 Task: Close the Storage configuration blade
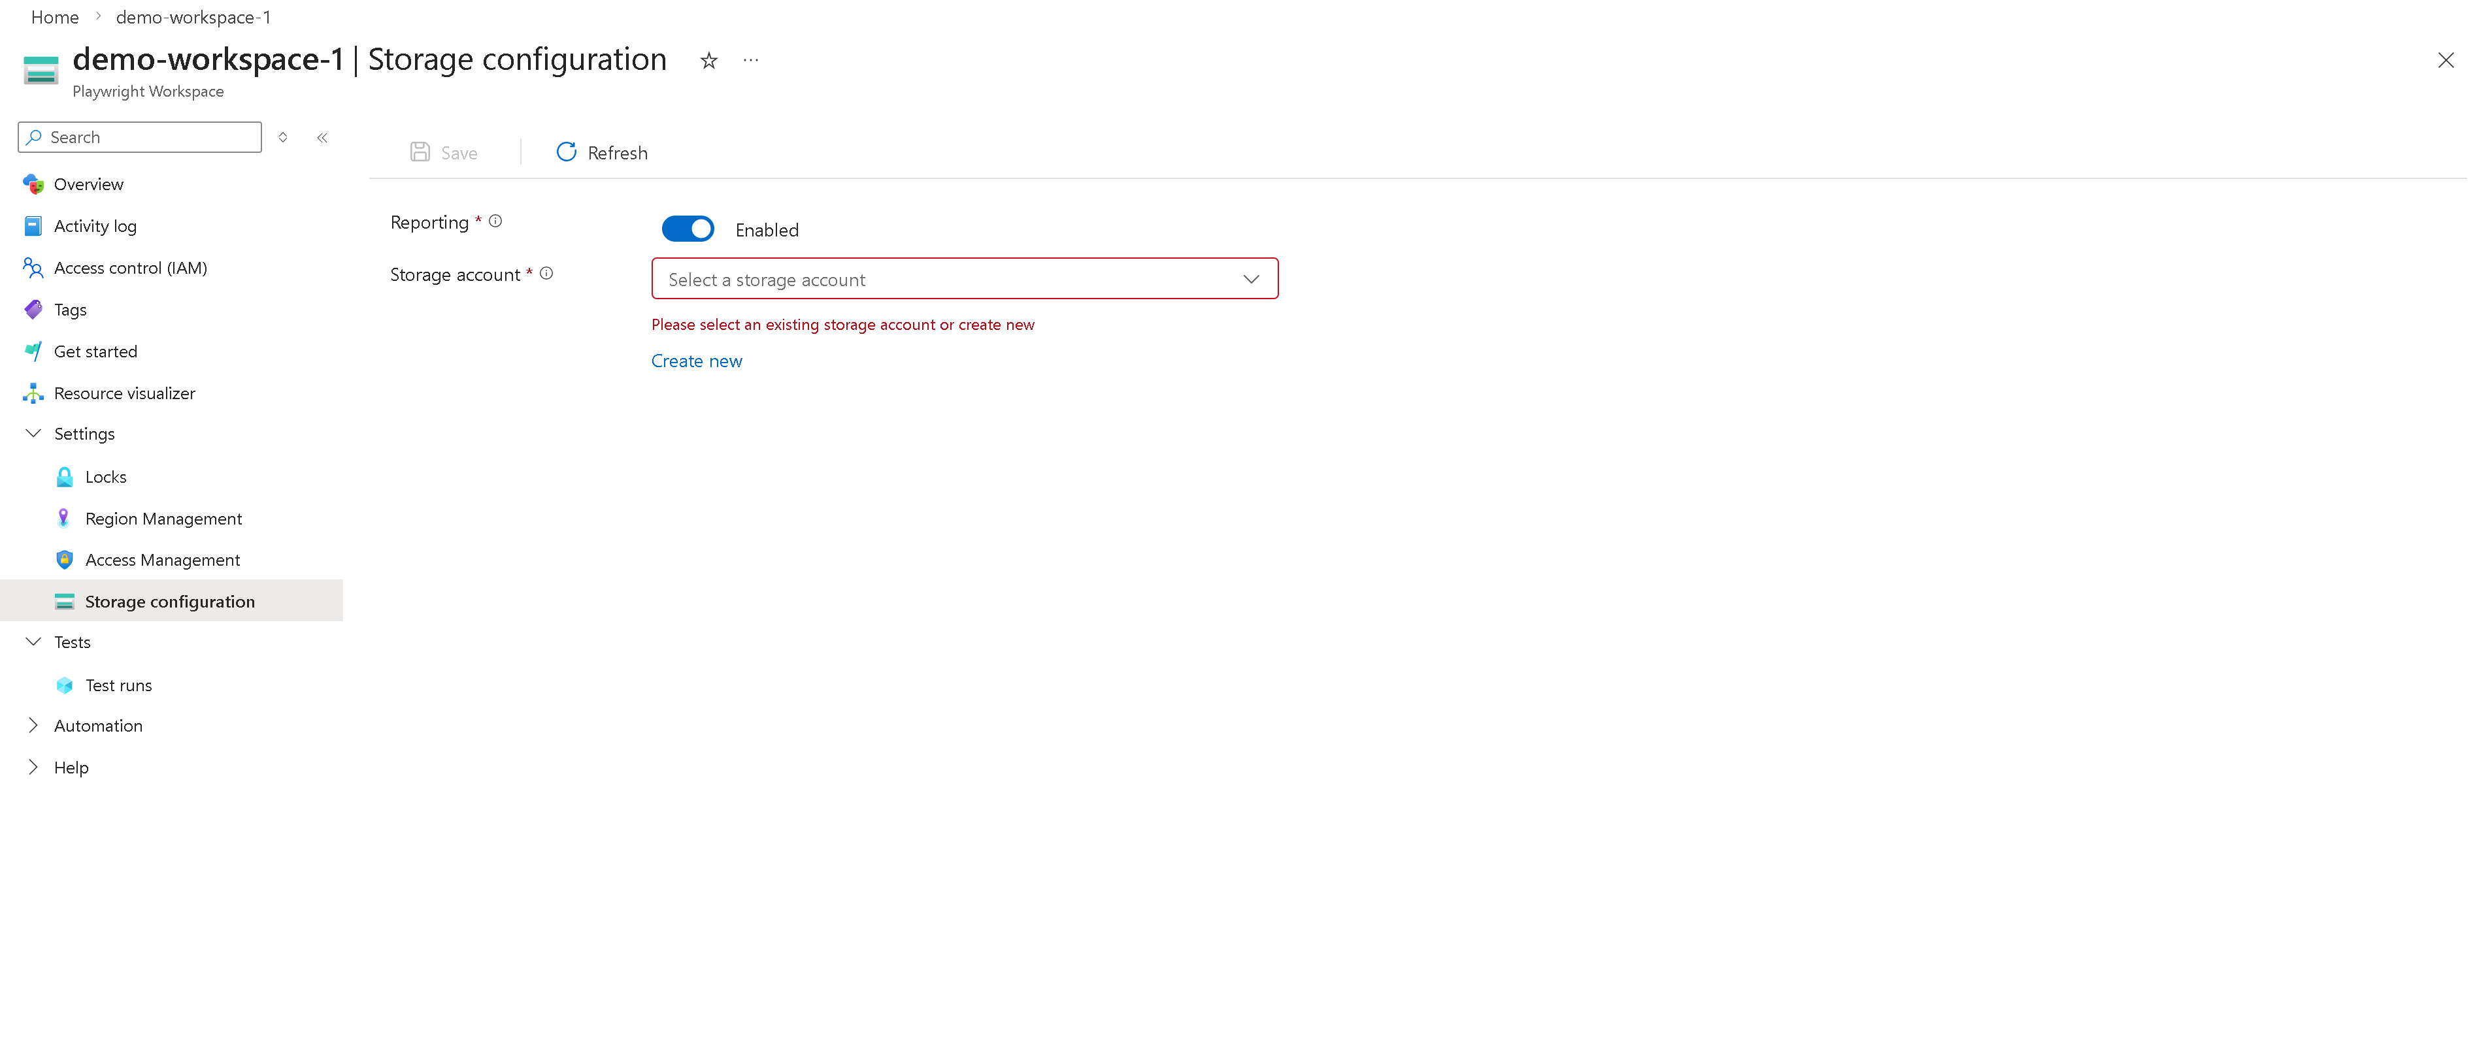tap(2446, 60)
